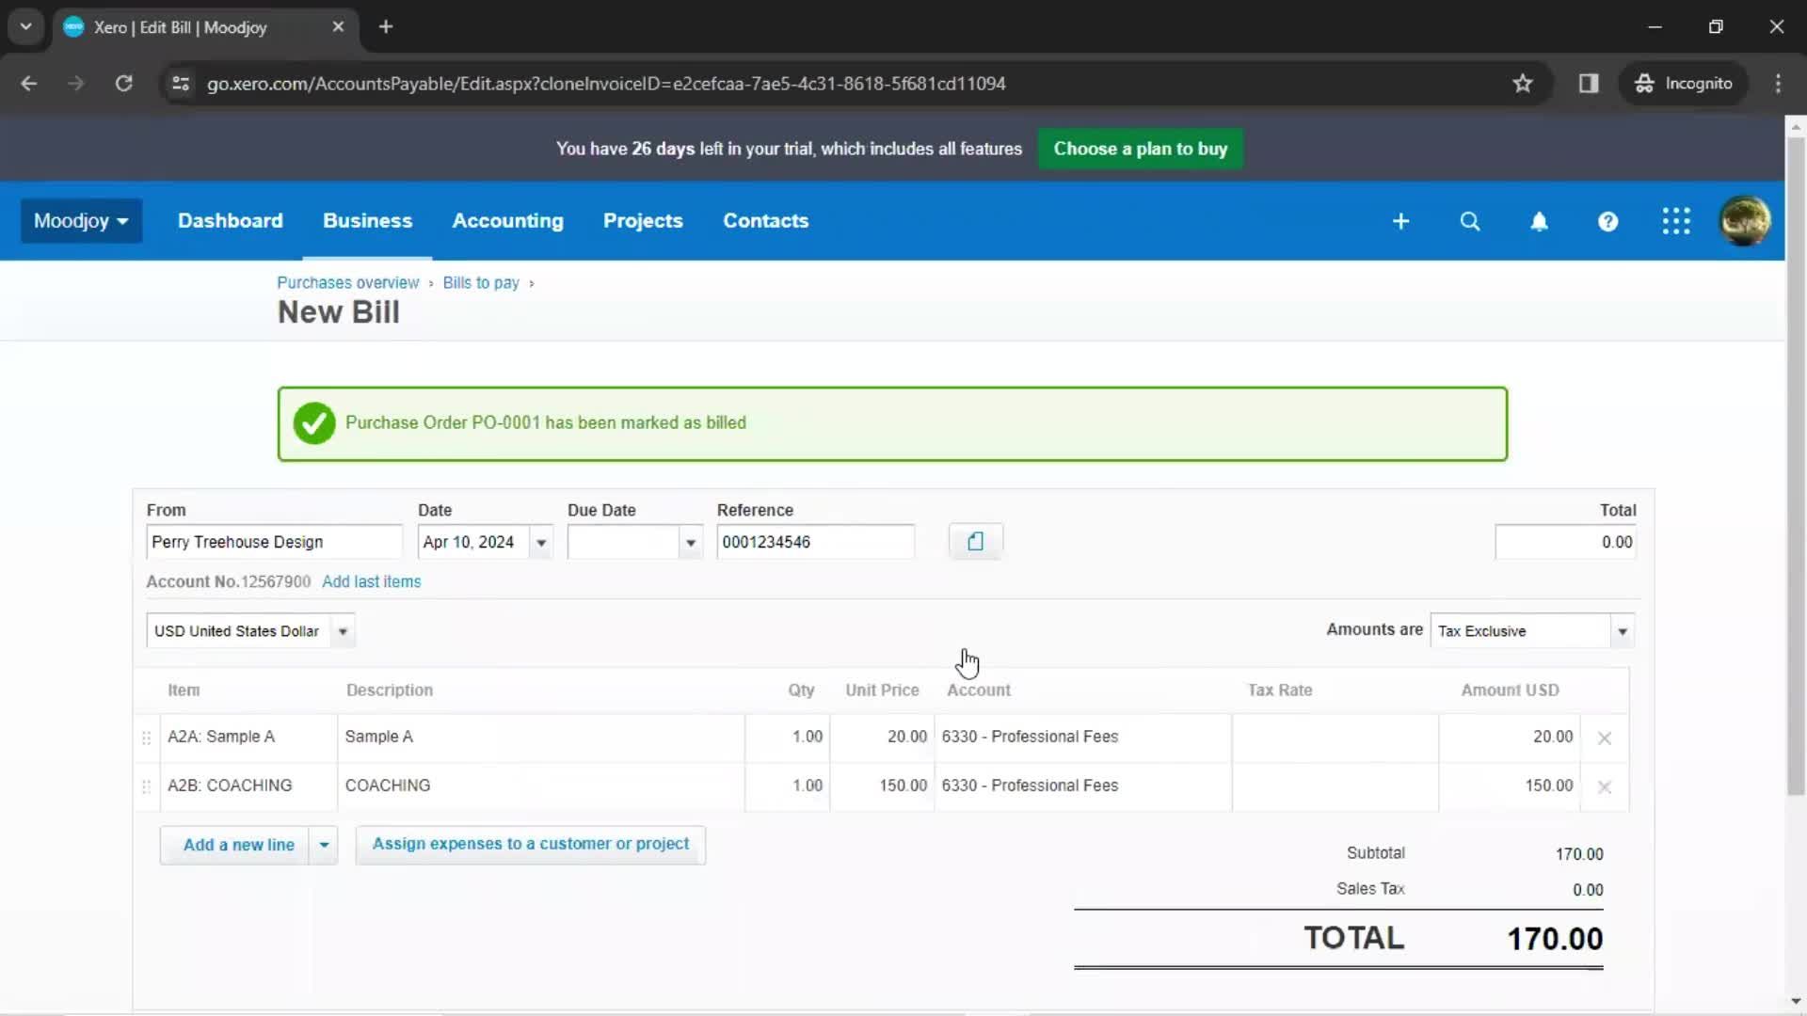
Task: Open the Dashboard menu
Action: click(230, 220)
